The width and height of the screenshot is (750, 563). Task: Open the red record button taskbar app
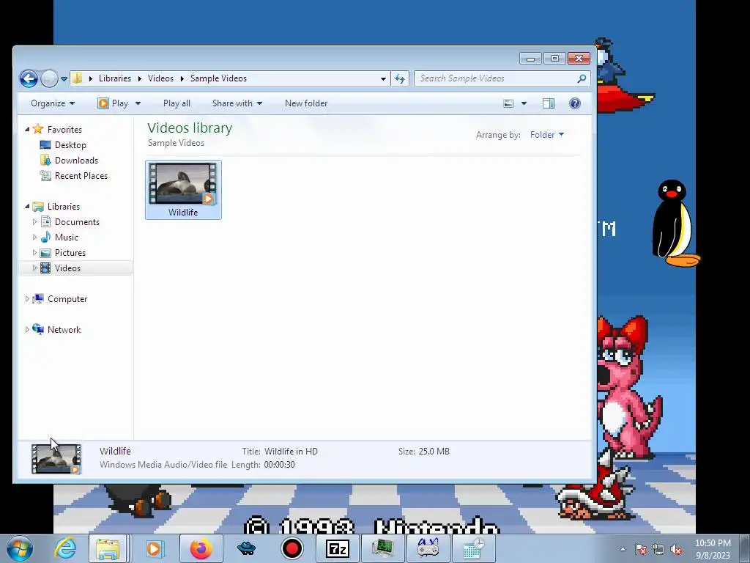292,548
